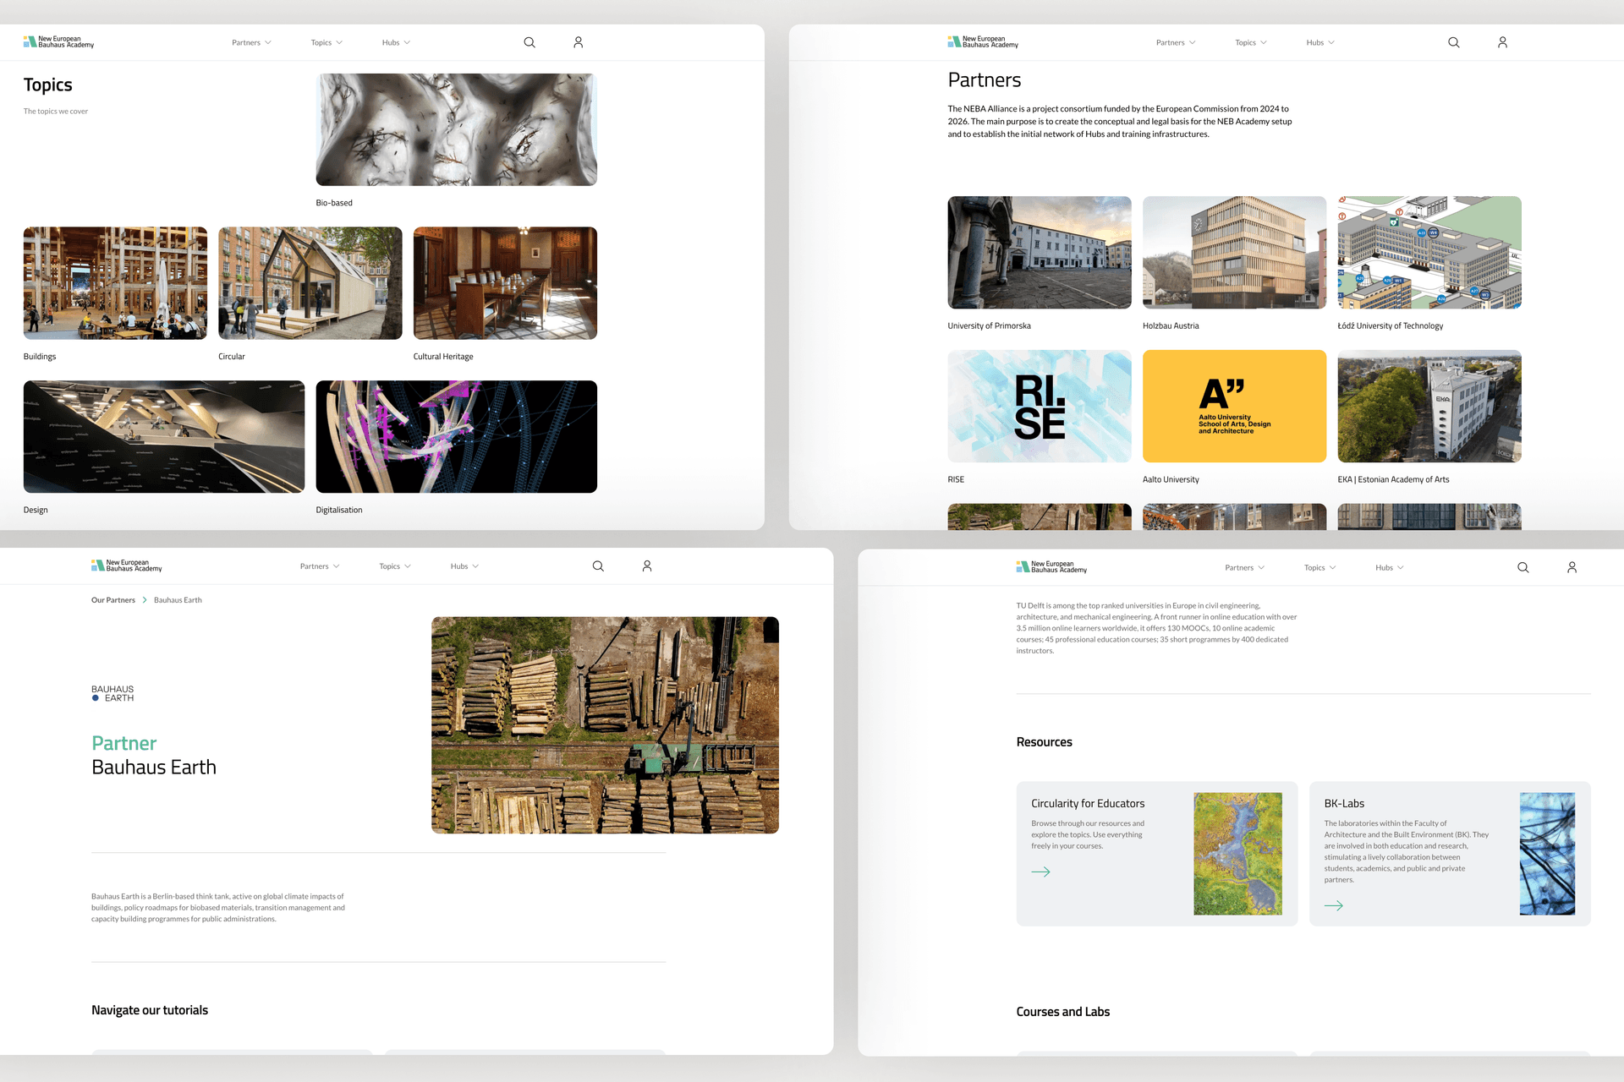Click the Bio-based caption text
Screen dimensions: 1624x1082
click(334, 203)
